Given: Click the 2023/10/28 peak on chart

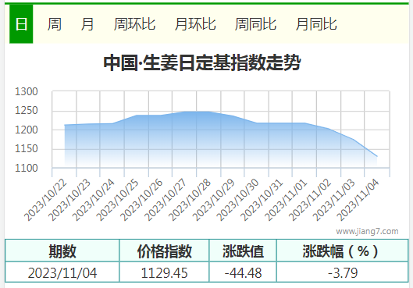Looking at the screenshot, I should tap(208, 112).
